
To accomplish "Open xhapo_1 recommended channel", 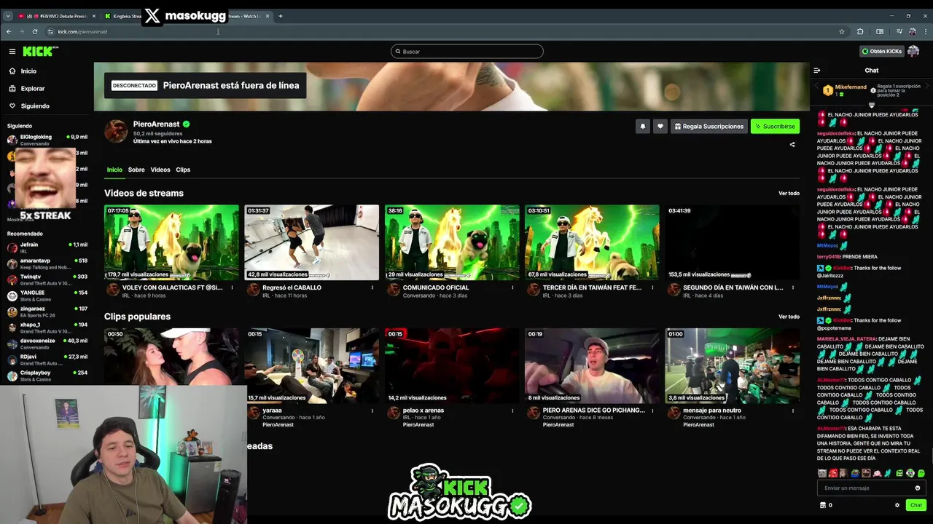I will tap(47, 327).
